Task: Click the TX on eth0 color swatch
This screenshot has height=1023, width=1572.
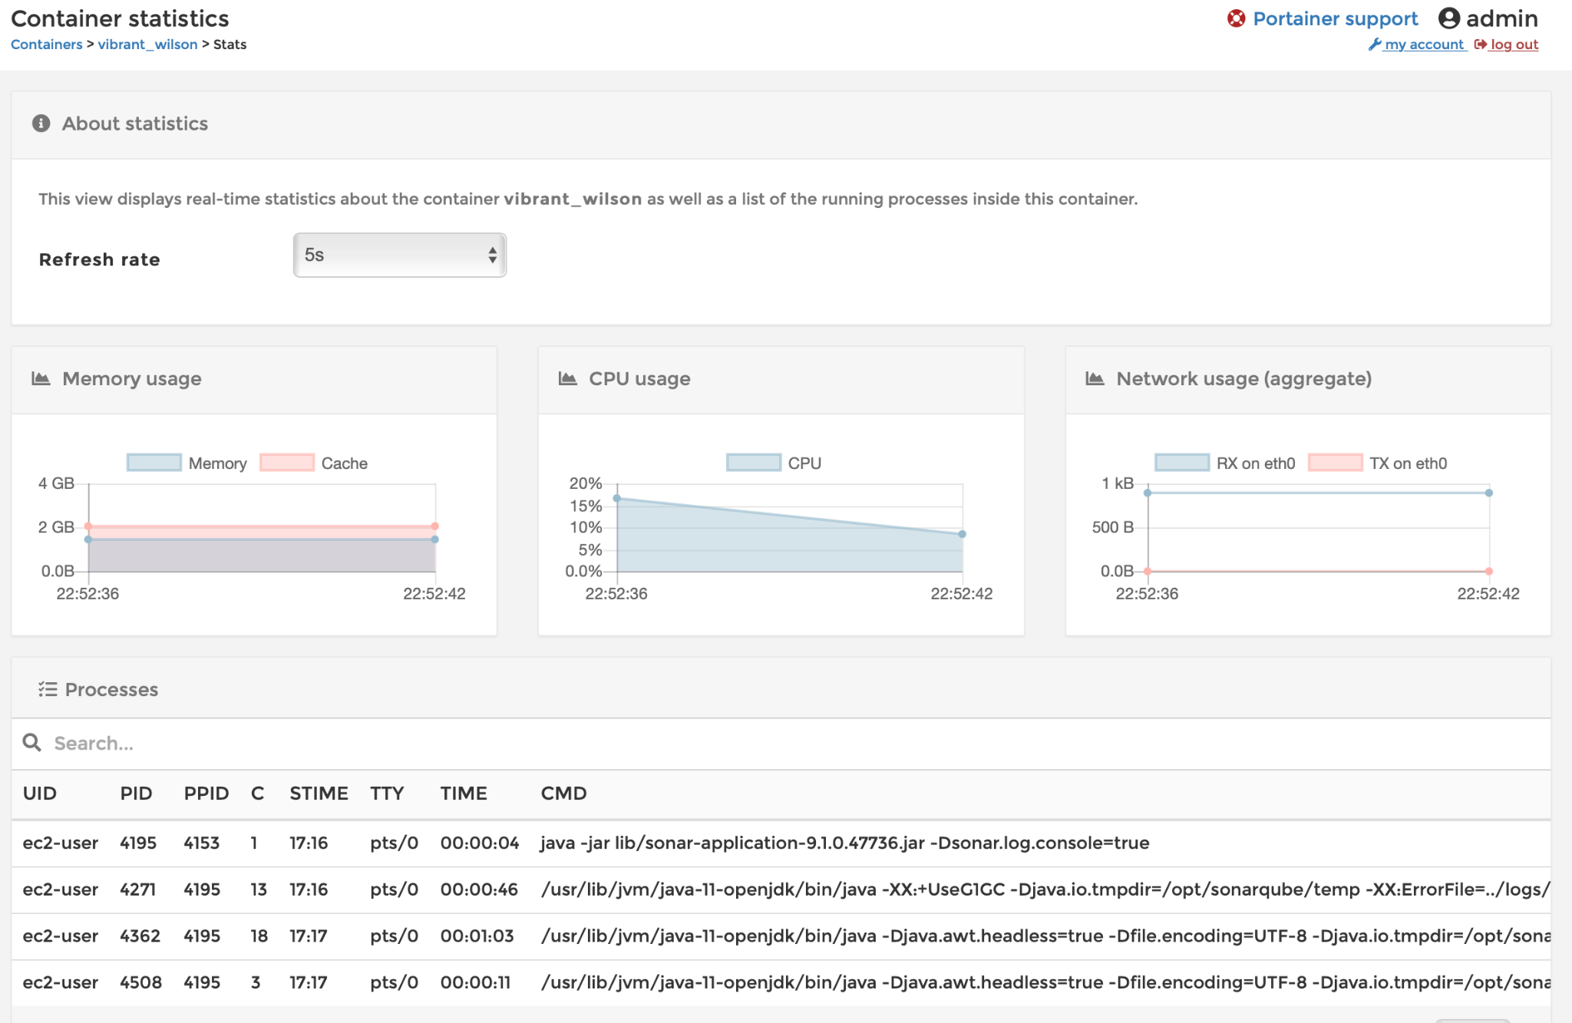Action: [x=1336, y=463]
